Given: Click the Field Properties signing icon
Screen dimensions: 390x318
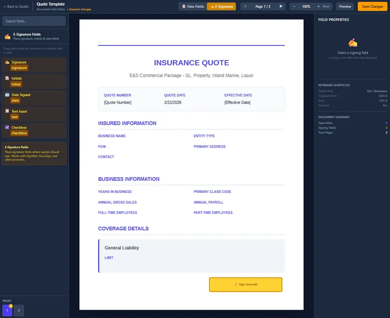Looking at the screenshot, I should pyautogui.click(x=352, y=42).
